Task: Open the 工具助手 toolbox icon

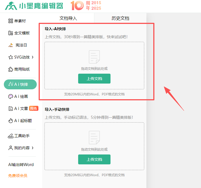Action: (11, 136)
